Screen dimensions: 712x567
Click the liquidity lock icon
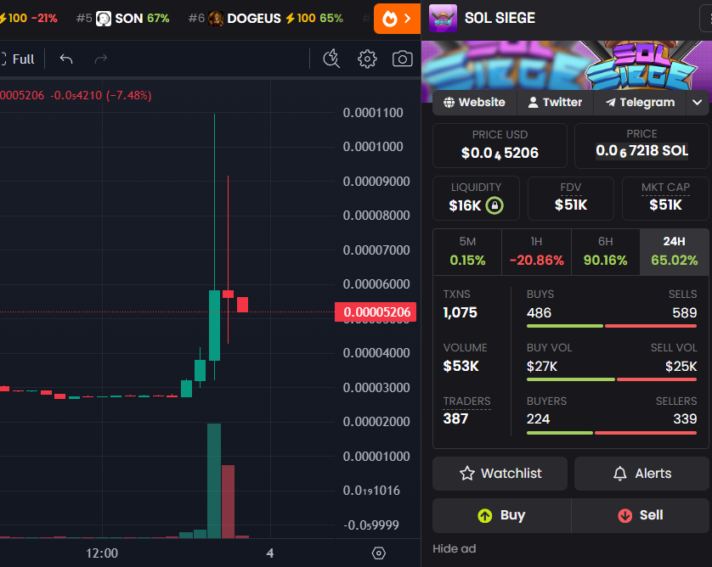(494, 205)
